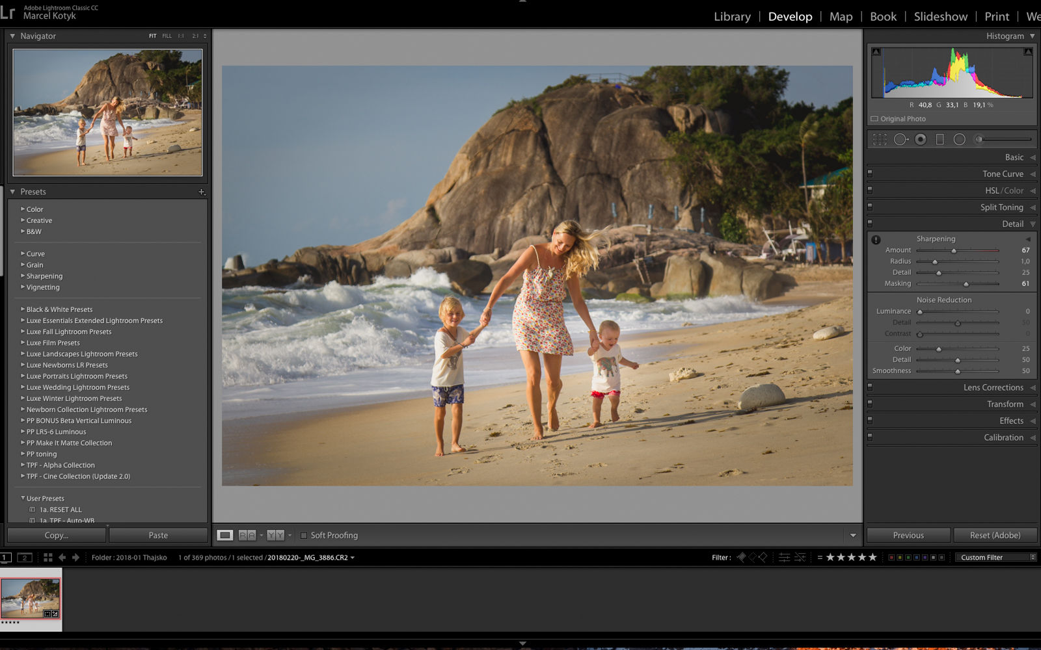Viewport: 1041px width, 650px height.
Task: Click the Copy... settings button
Action: pos(57,535)
